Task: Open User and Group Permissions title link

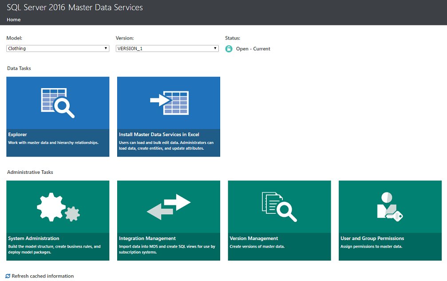Action: coord(372,238)
